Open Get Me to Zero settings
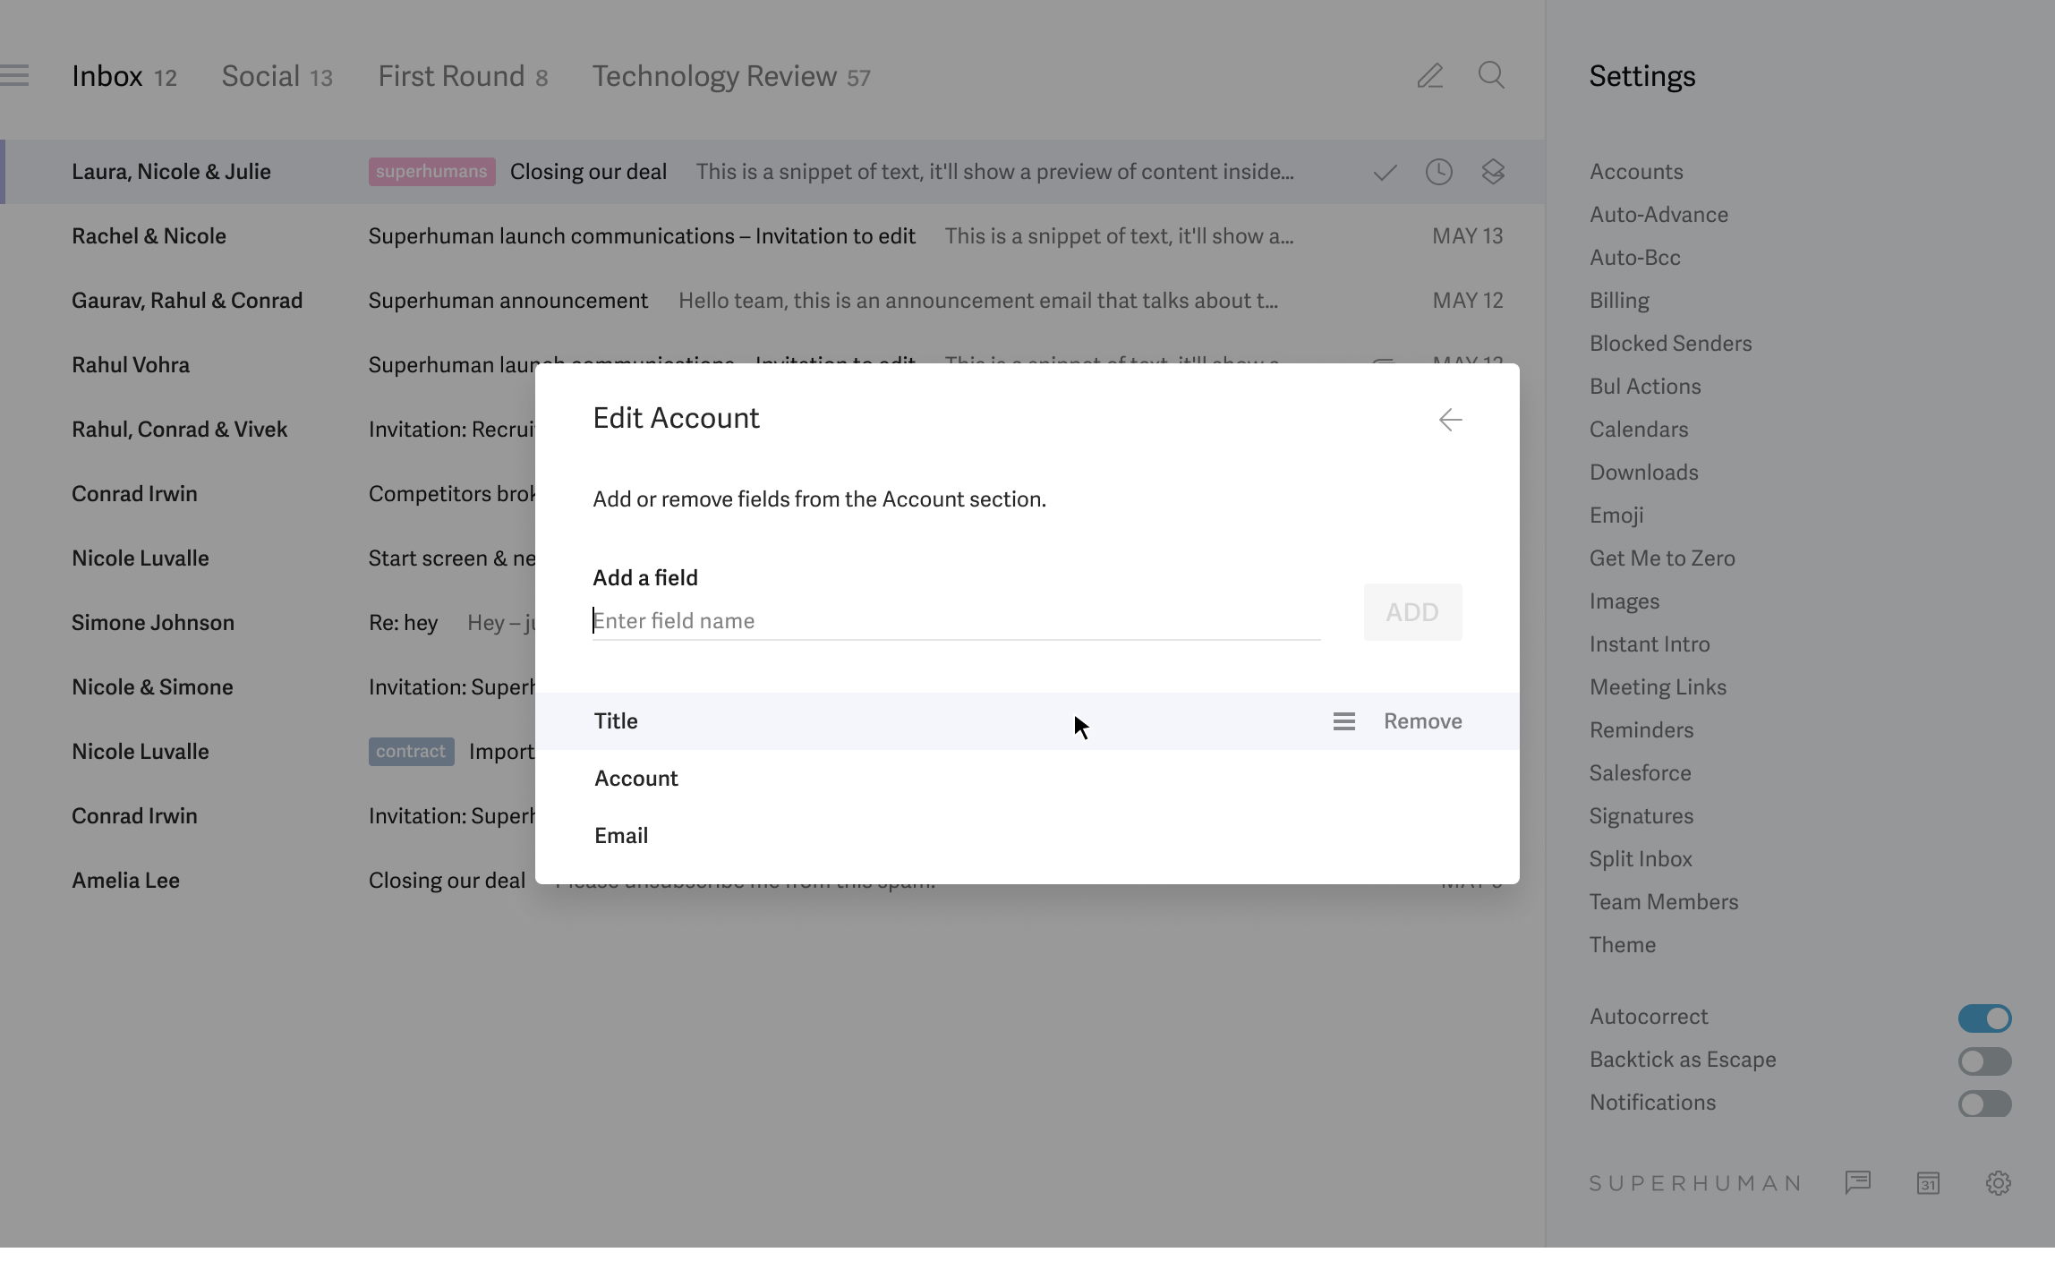Image resolution: width=2055 pixels, height=1278 pixels. [x=1662, y=558]
